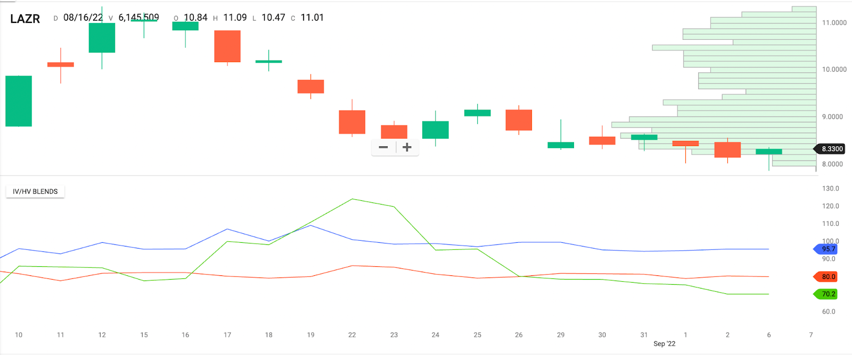Click the 130.0 volatility axis label
Image resolution: width=852 pixels, height=355 pixels.
(831, 189)
